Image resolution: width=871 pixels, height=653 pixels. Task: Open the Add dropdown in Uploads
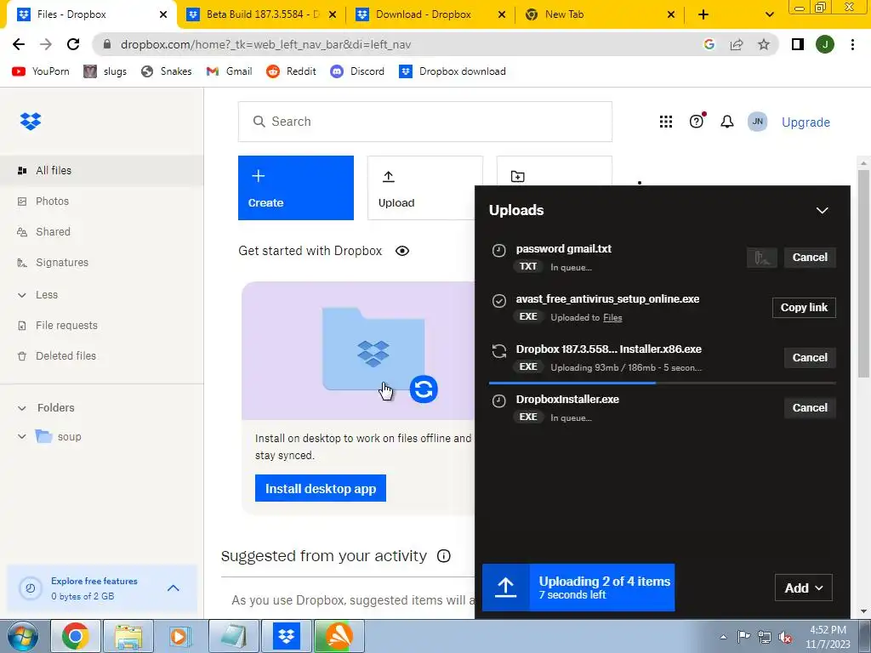click(x=804, y=588)
